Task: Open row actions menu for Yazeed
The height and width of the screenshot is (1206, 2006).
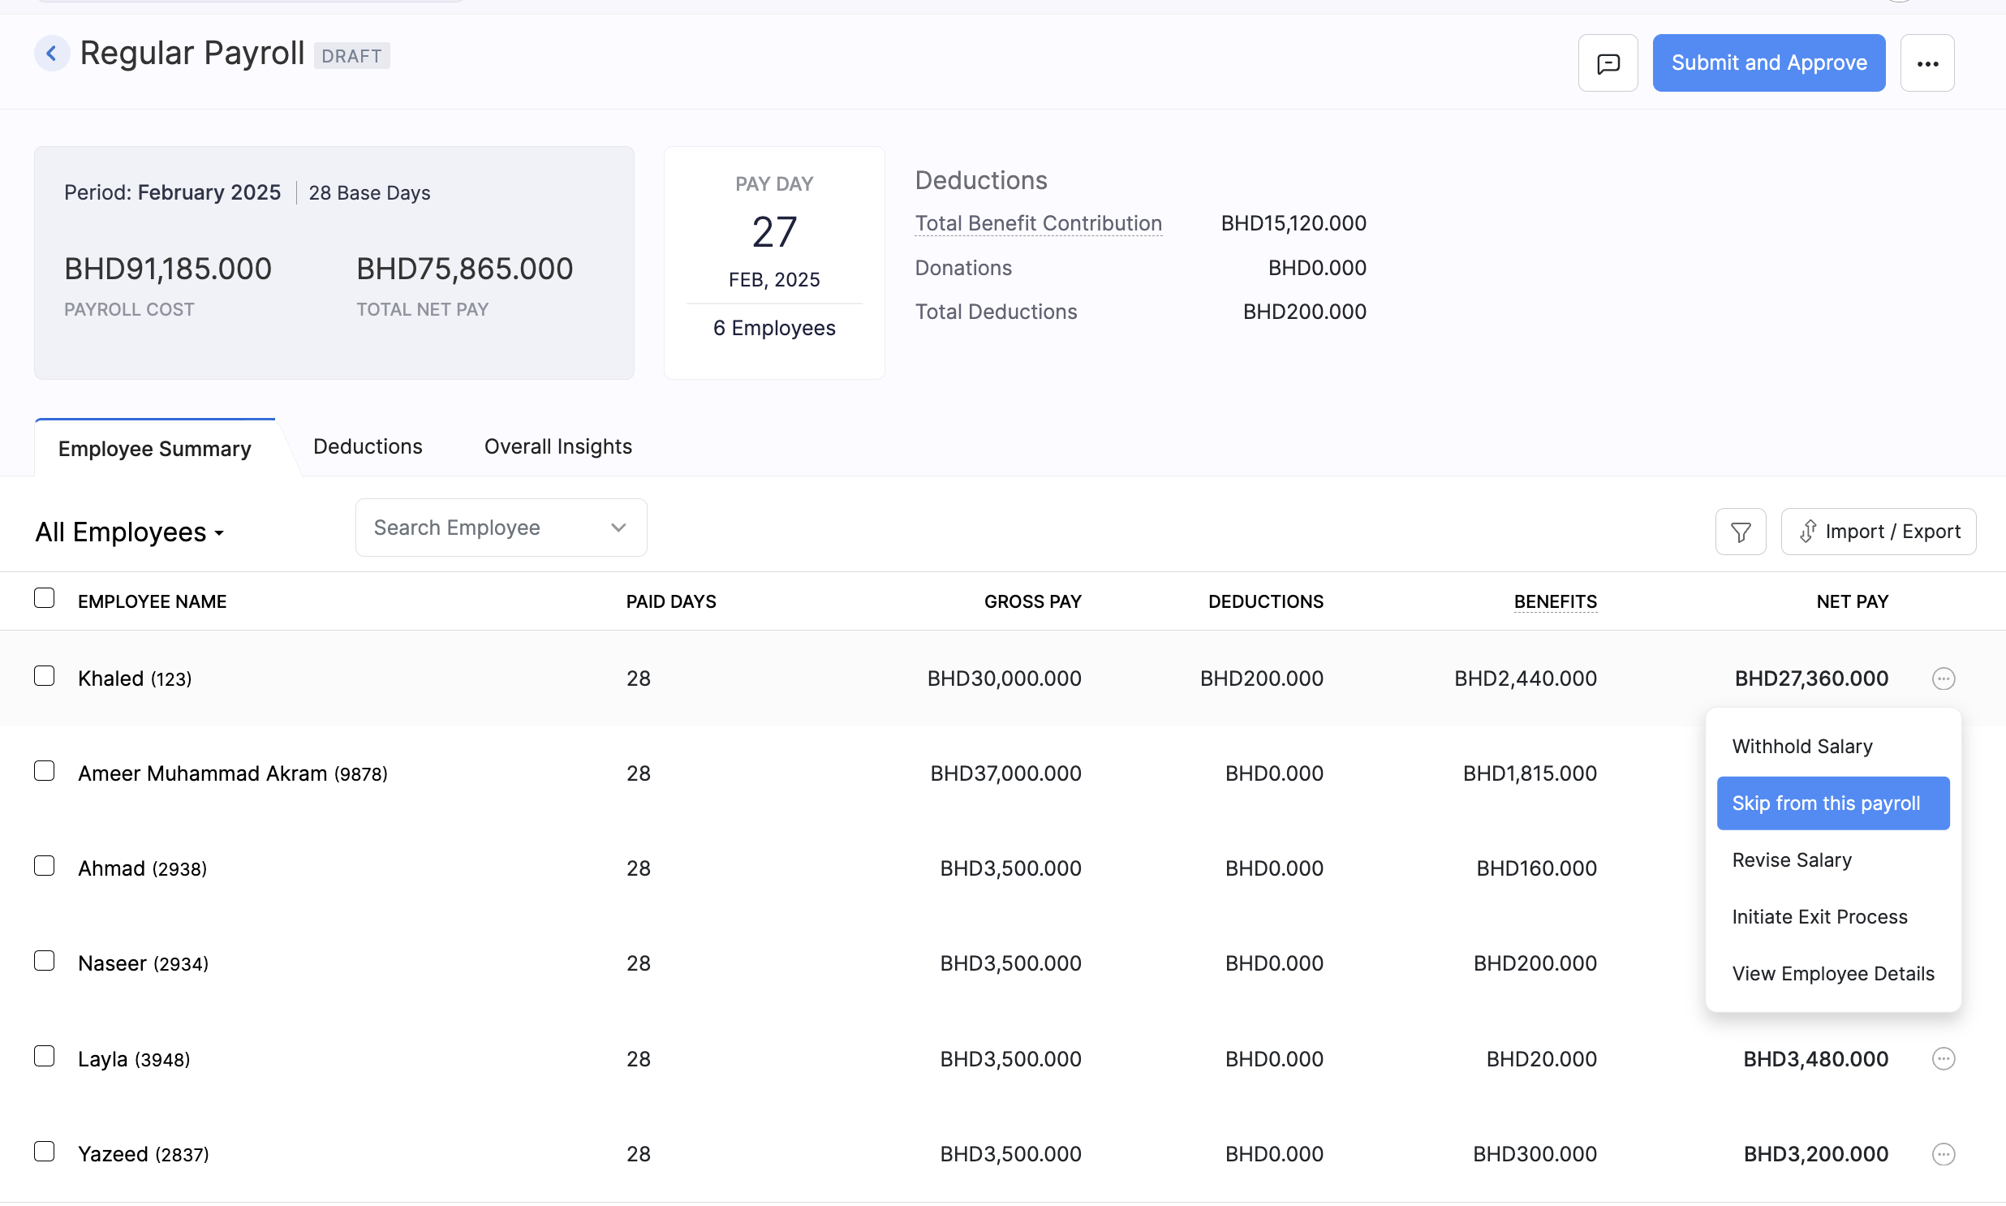Action: [x=1943, y=1153]
